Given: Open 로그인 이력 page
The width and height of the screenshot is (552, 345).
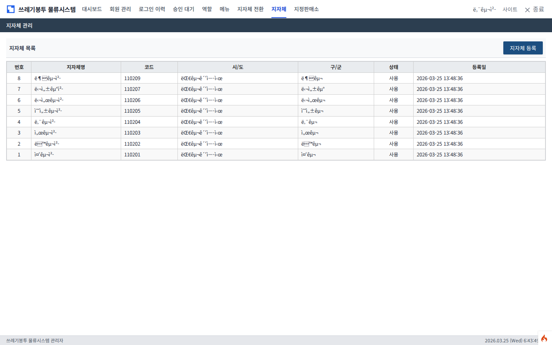Looking at the screenshot, I should point(152,9).
